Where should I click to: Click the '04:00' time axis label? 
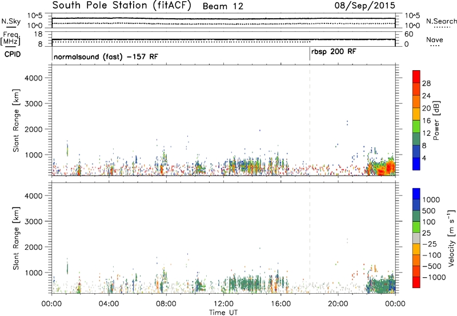point(109,303)
